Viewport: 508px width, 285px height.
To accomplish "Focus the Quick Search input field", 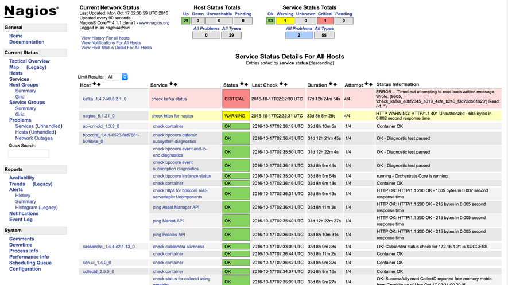I will [x=29, y=154].
